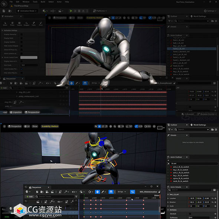Expand the Rotation property in Anim Details
The width and height of the screenshot is (219, 219).
pyautogui.click(x=168, y=202)
